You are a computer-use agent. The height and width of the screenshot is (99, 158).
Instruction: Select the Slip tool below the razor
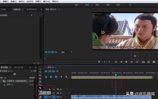40,91
